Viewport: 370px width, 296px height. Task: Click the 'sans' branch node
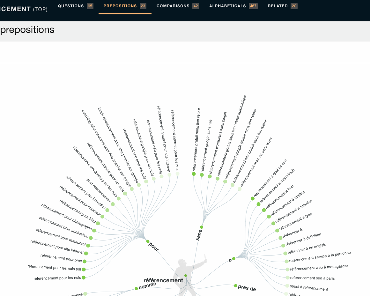pyautogui.click(x=202, y=227)
